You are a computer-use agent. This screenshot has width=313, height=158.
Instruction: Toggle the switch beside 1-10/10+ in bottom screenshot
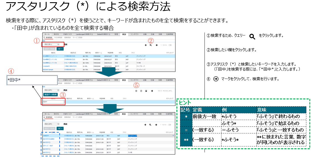pos(170,125)
